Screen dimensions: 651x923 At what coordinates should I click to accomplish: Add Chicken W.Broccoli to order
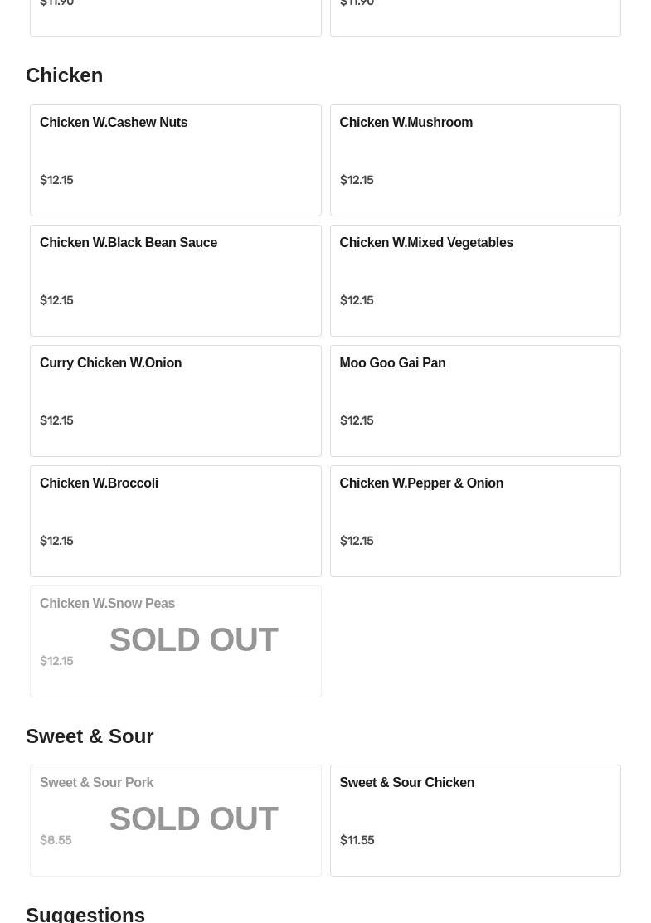tap(176, 521)
